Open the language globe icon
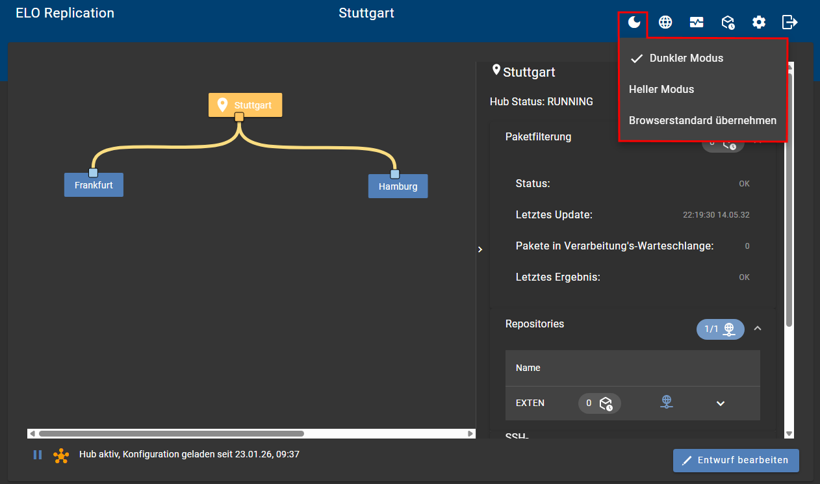 665,23
